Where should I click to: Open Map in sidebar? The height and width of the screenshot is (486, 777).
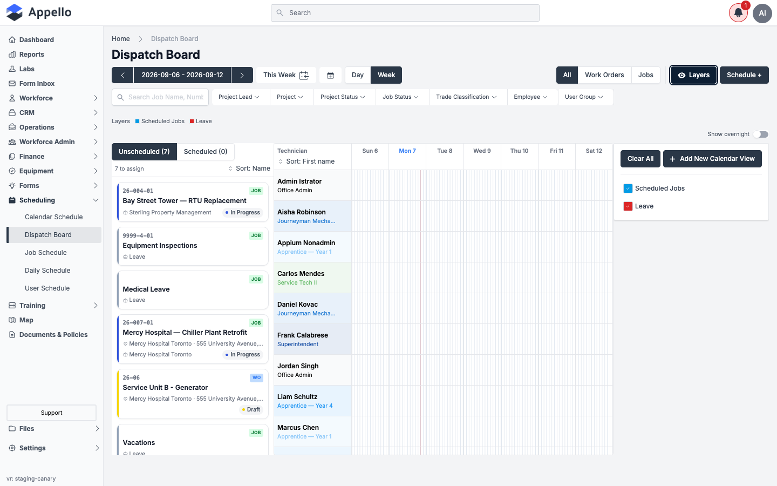click(x=26, y=320)
